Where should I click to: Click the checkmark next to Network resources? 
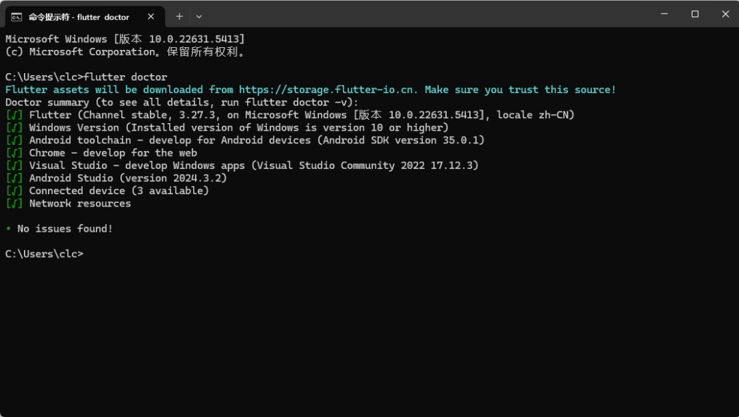click(14, 204)
